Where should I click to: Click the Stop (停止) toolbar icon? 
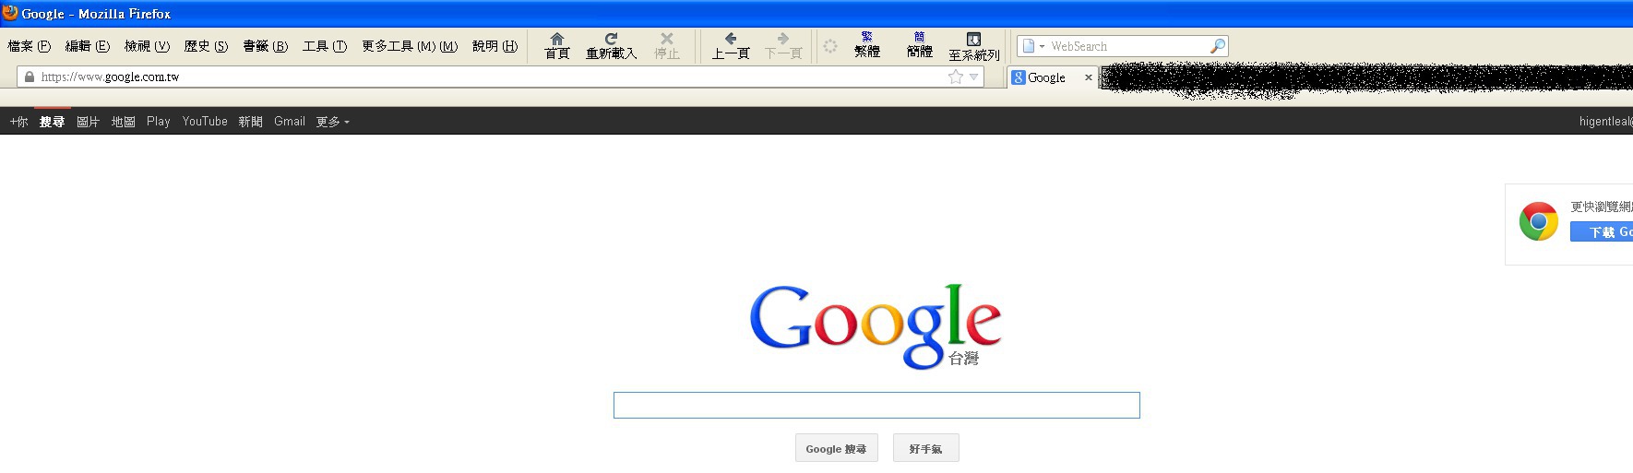pyautogui.click(x=667, y=45)
